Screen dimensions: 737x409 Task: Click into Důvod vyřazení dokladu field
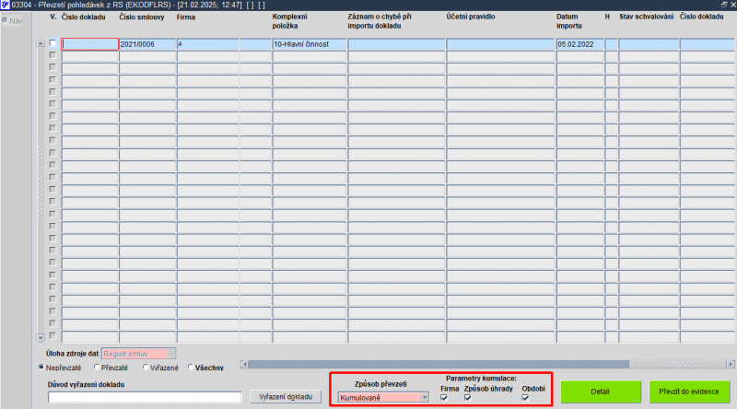(145, 397)
